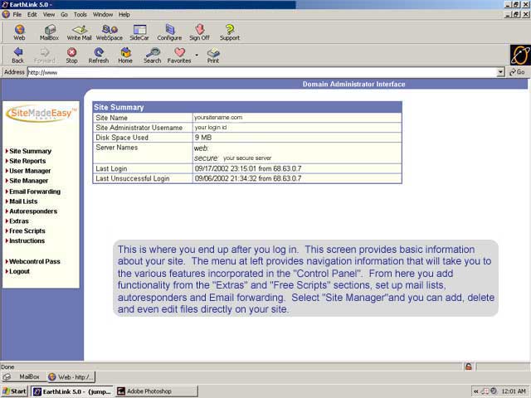Click the WebSpace toolbar icon
Viewport: 531px width, 398px height.
(110, 32)
